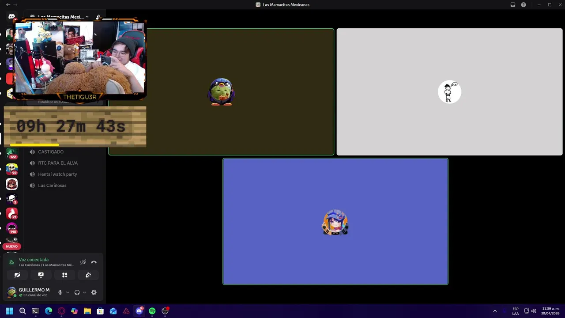
Task: Open Copilot from the taskbar
Action: click(74, 311)
